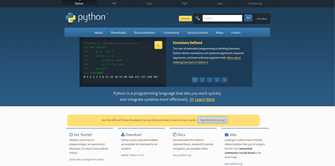
Task: Click the Python logo in the header
Action: pos(86,18)
